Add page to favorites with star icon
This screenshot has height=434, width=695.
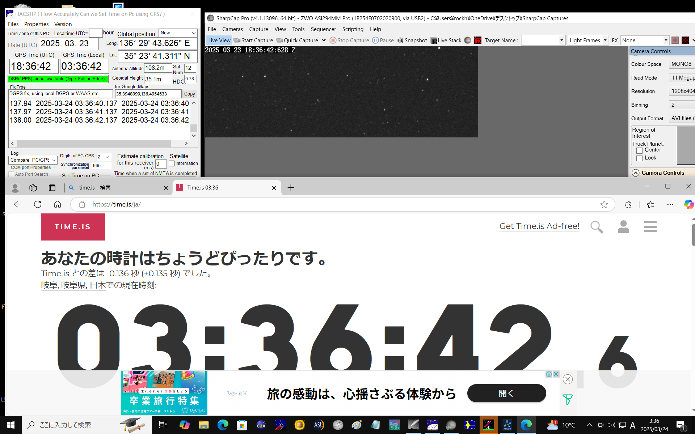coord(604,204)
